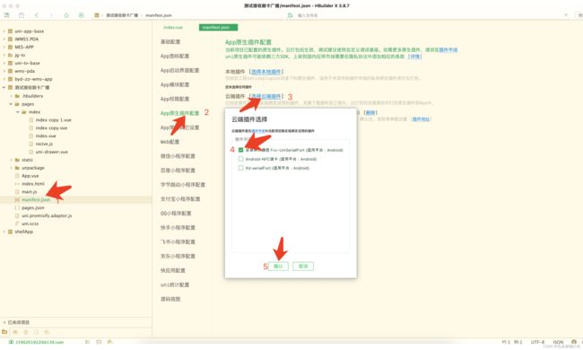583x350 pixels.
Task: Open App图标配置 settings section
Action: [x=175, y=57]
